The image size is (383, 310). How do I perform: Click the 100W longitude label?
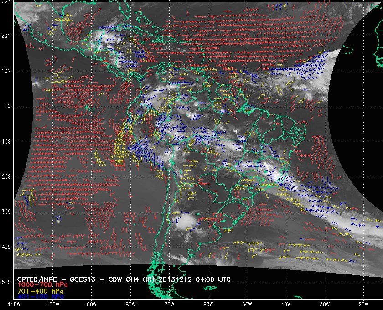tap(53, 305)
